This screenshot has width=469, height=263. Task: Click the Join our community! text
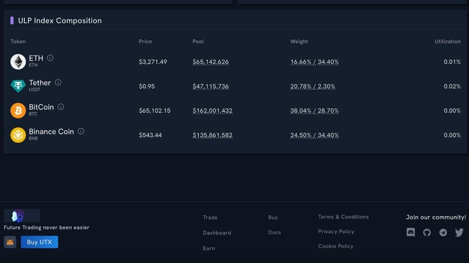click(x=436, y=217)
